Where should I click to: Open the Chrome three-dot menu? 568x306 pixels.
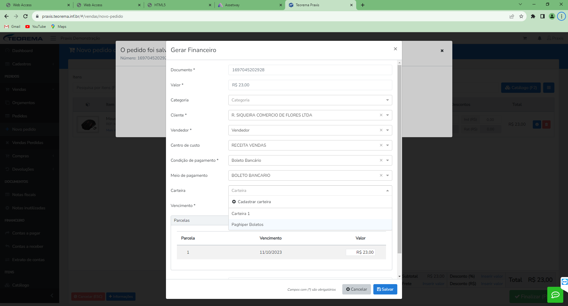point(561,16)
